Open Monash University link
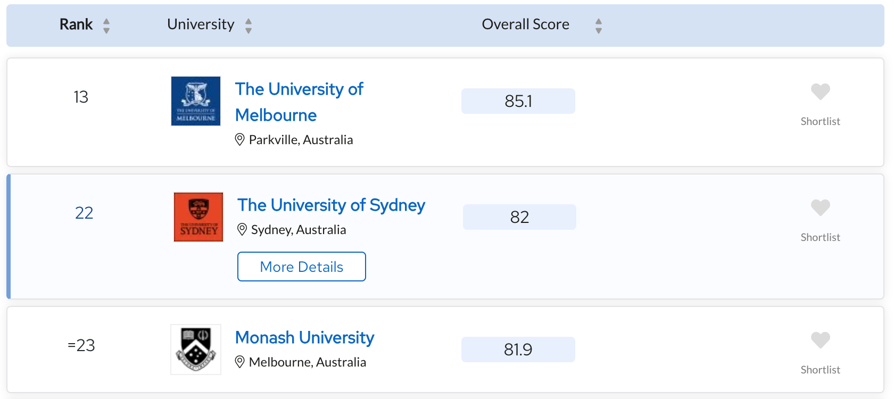The width and height of the screenshot is (894, 399). [305, 337]
